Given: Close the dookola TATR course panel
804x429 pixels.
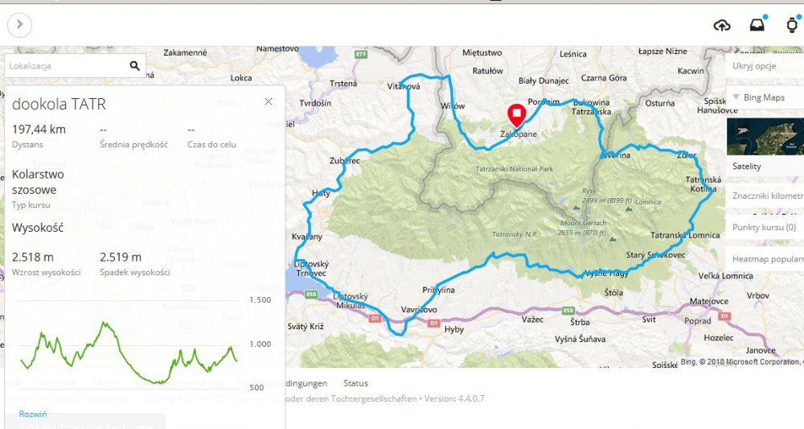Looking at the screenshot, I should 269,101.
